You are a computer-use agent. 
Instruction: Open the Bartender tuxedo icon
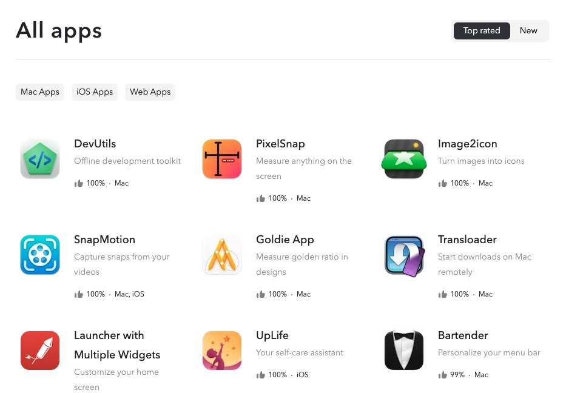(404, 351)
